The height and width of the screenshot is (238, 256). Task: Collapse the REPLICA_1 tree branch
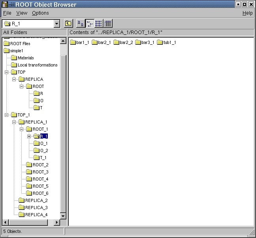click(14, 122)
